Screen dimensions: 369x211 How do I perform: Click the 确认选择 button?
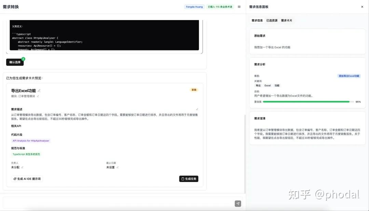[x=15, y=62]
